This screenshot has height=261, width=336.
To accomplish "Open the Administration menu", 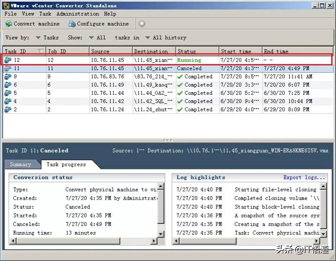I will coord(78,14).
